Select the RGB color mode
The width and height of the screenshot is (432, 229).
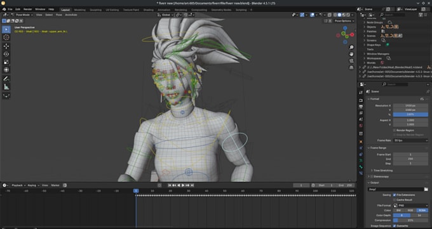[410, 211]
